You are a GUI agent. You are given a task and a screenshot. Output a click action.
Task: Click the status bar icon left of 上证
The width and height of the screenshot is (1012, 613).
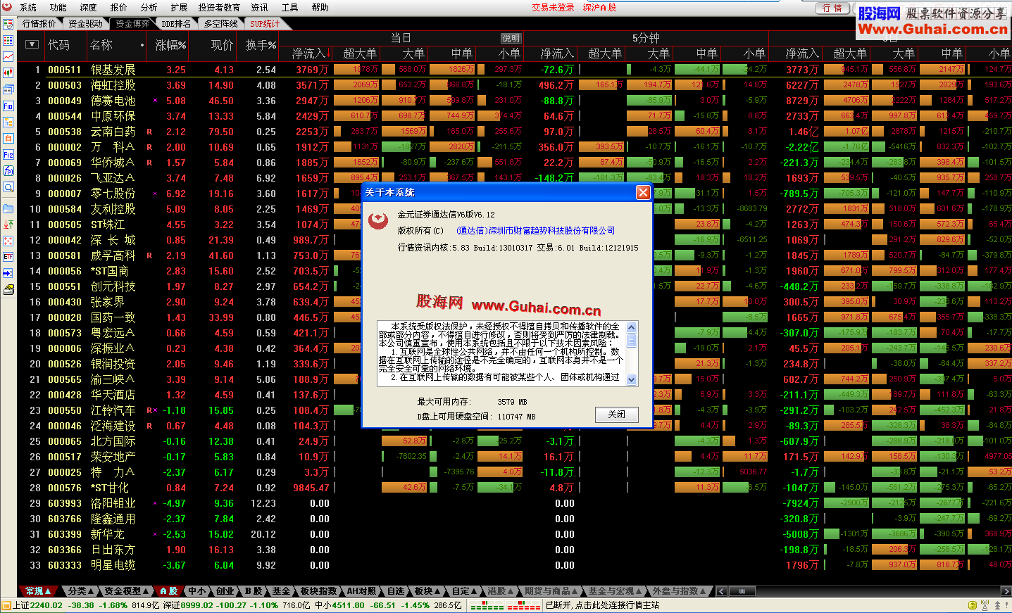7,605
